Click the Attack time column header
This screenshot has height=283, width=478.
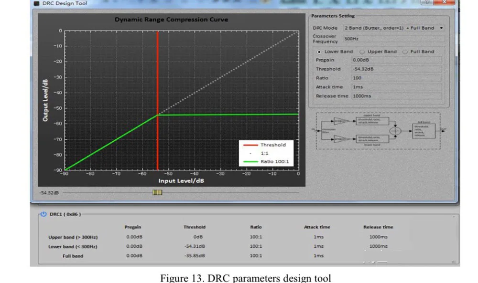[317, 227]
